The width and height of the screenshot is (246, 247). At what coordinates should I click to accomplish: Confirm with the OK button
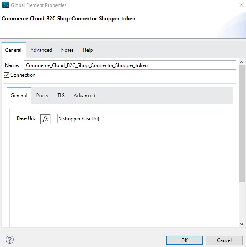[184, 240]
